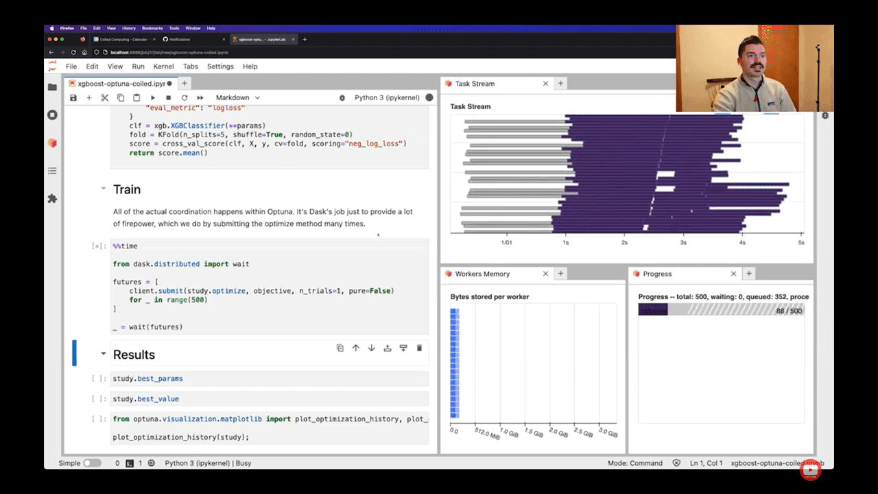Click the Save notebook icon
Screen dimensions: 878x494
(73, 97)
